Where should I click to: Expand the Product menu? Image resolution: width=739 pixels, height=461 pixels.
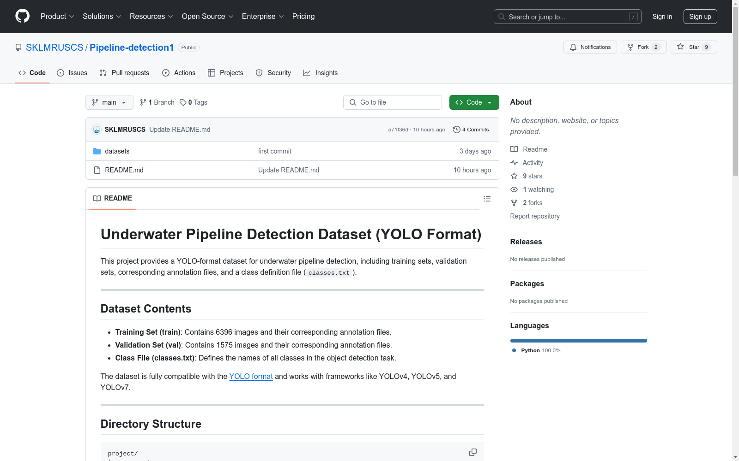coord(57,17)
